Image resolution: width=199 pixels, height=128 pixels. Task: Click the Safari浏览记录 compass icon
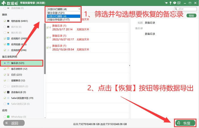coord(8,104)
